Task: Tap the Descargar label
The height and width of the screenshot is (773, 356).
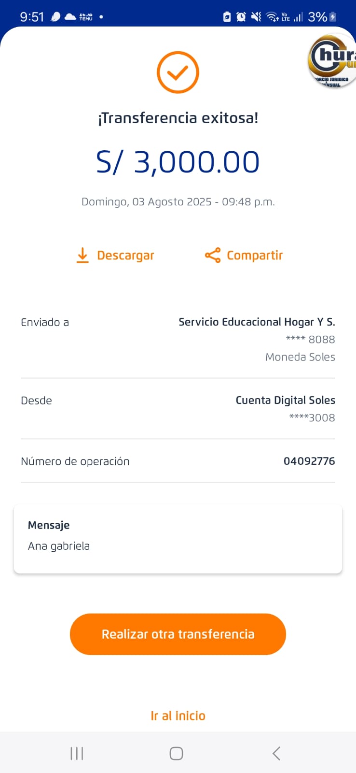Action: (125, 256)
